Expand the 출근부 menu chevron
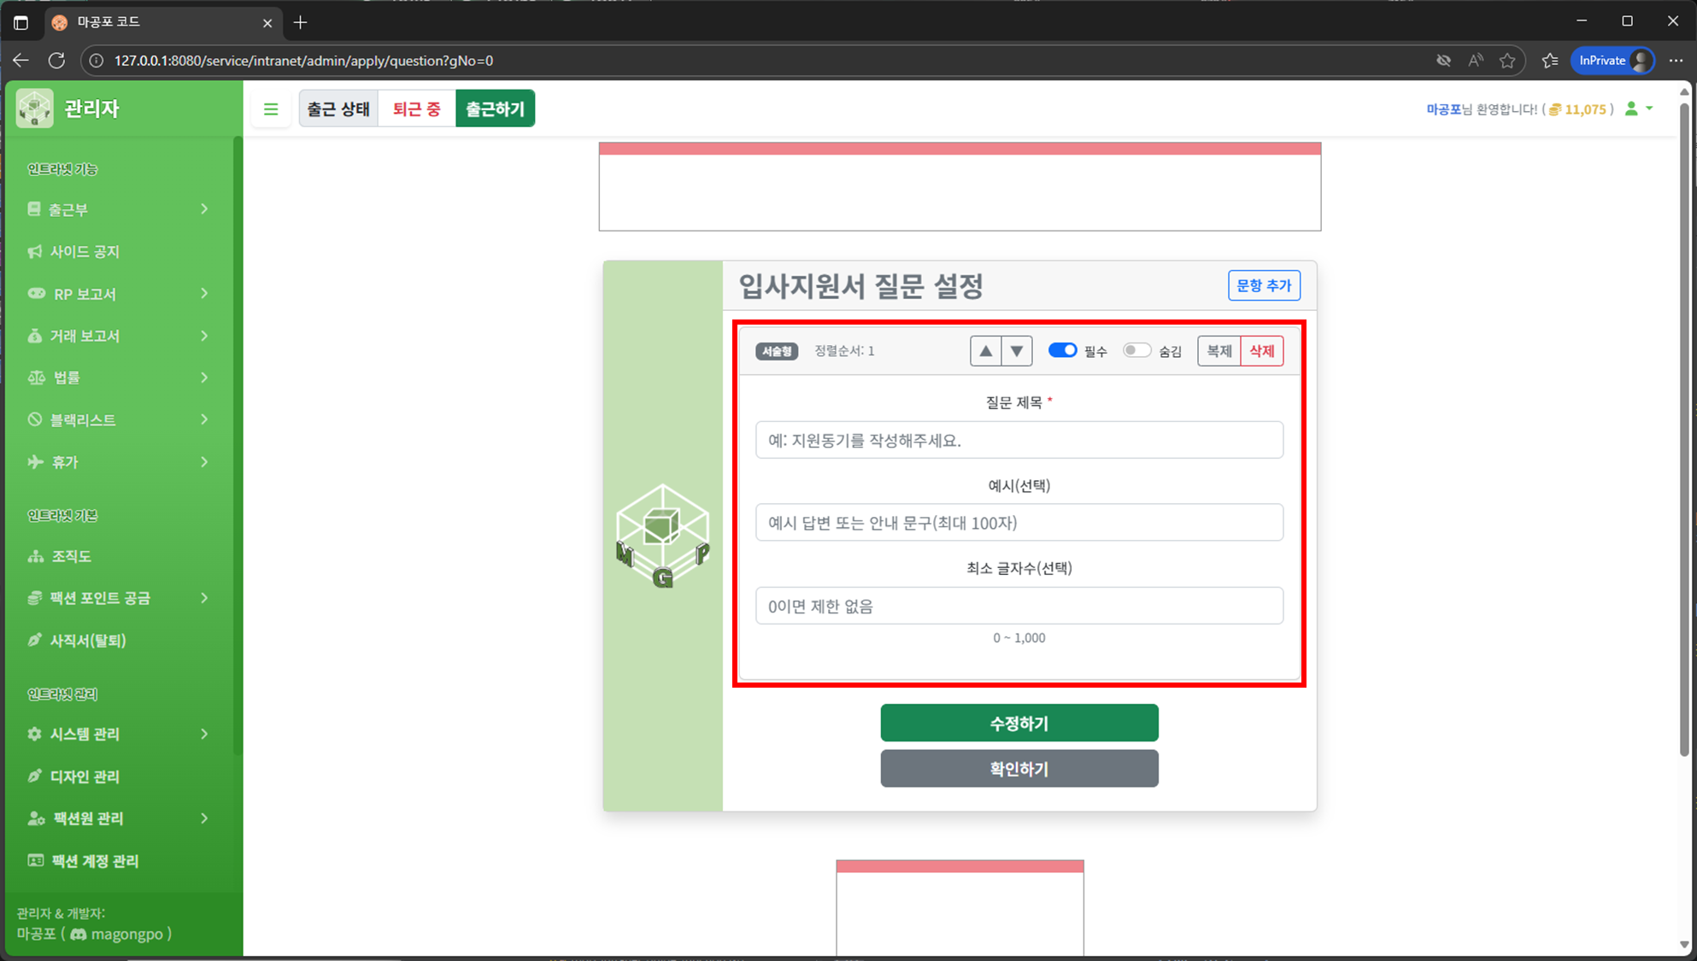Screen dimensions: 1697x961 coord(204,209)
